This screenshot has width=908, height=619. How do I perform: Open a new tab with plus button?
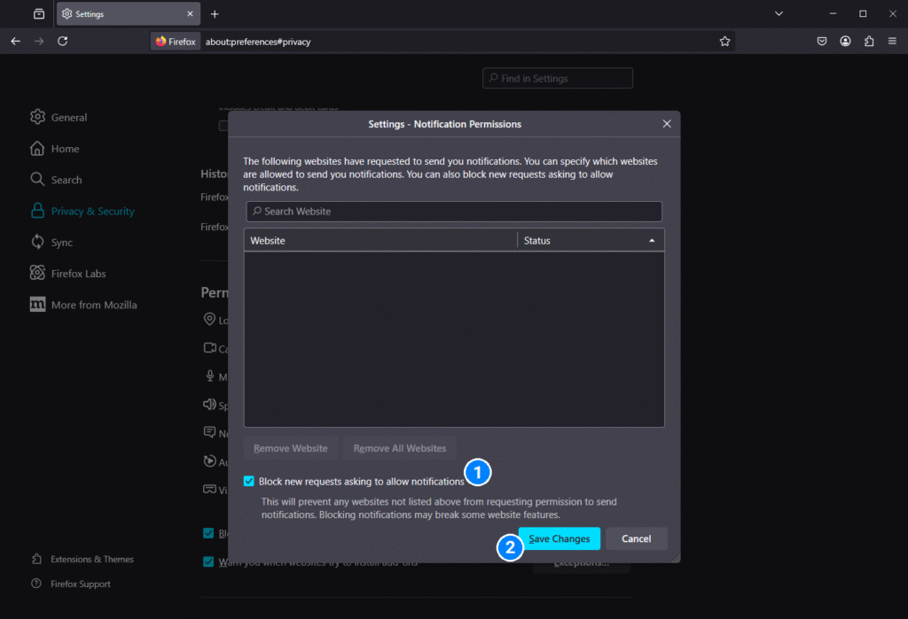(215, 14)
